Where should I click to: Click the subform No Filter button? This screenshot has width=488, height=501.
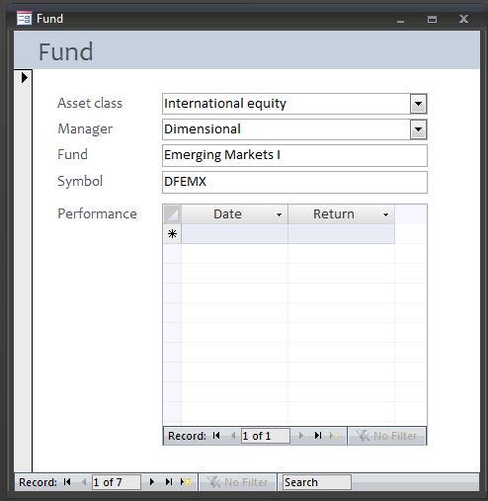387,436
